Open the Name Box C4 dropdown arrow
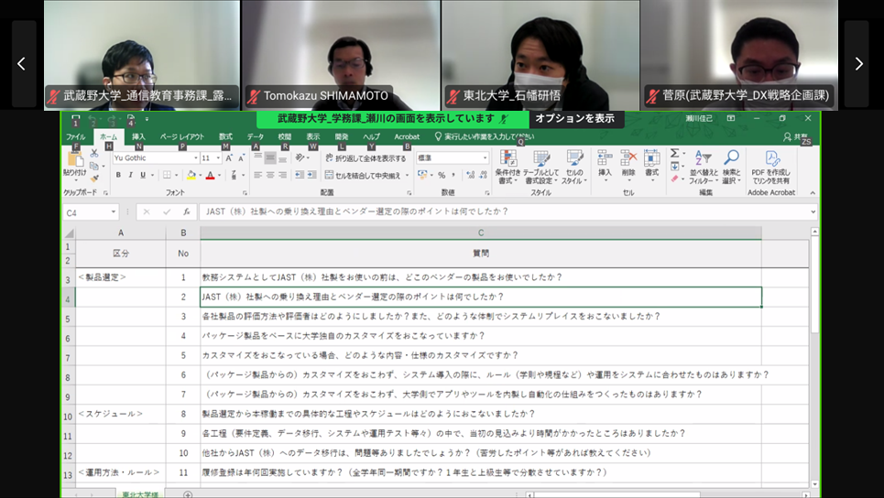Screen dimensions: 884x498 114,212
